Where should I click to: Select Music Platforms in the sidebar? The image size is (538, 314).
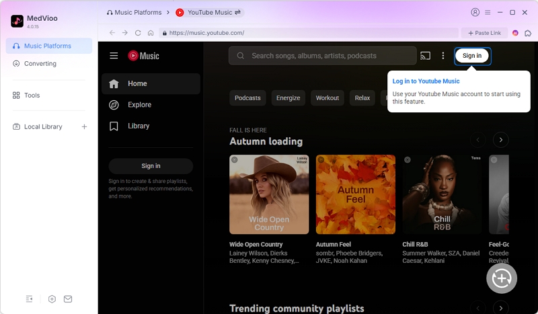coord(49,46)
